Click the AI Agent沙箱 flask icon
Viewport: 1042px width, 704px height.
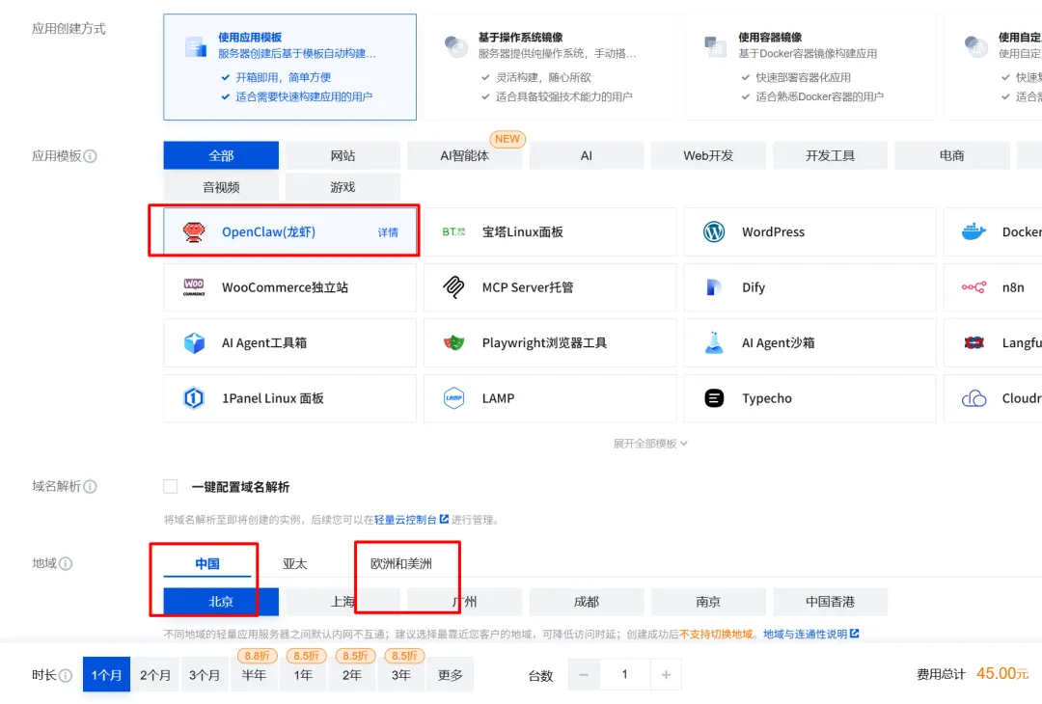(x=714, y=342)
